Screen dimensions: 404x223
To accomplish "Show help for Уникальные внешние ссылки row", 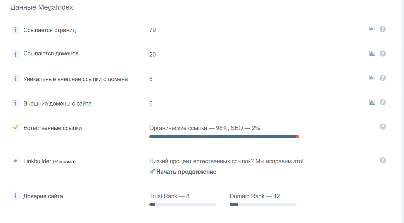I will tap(383, 78).
